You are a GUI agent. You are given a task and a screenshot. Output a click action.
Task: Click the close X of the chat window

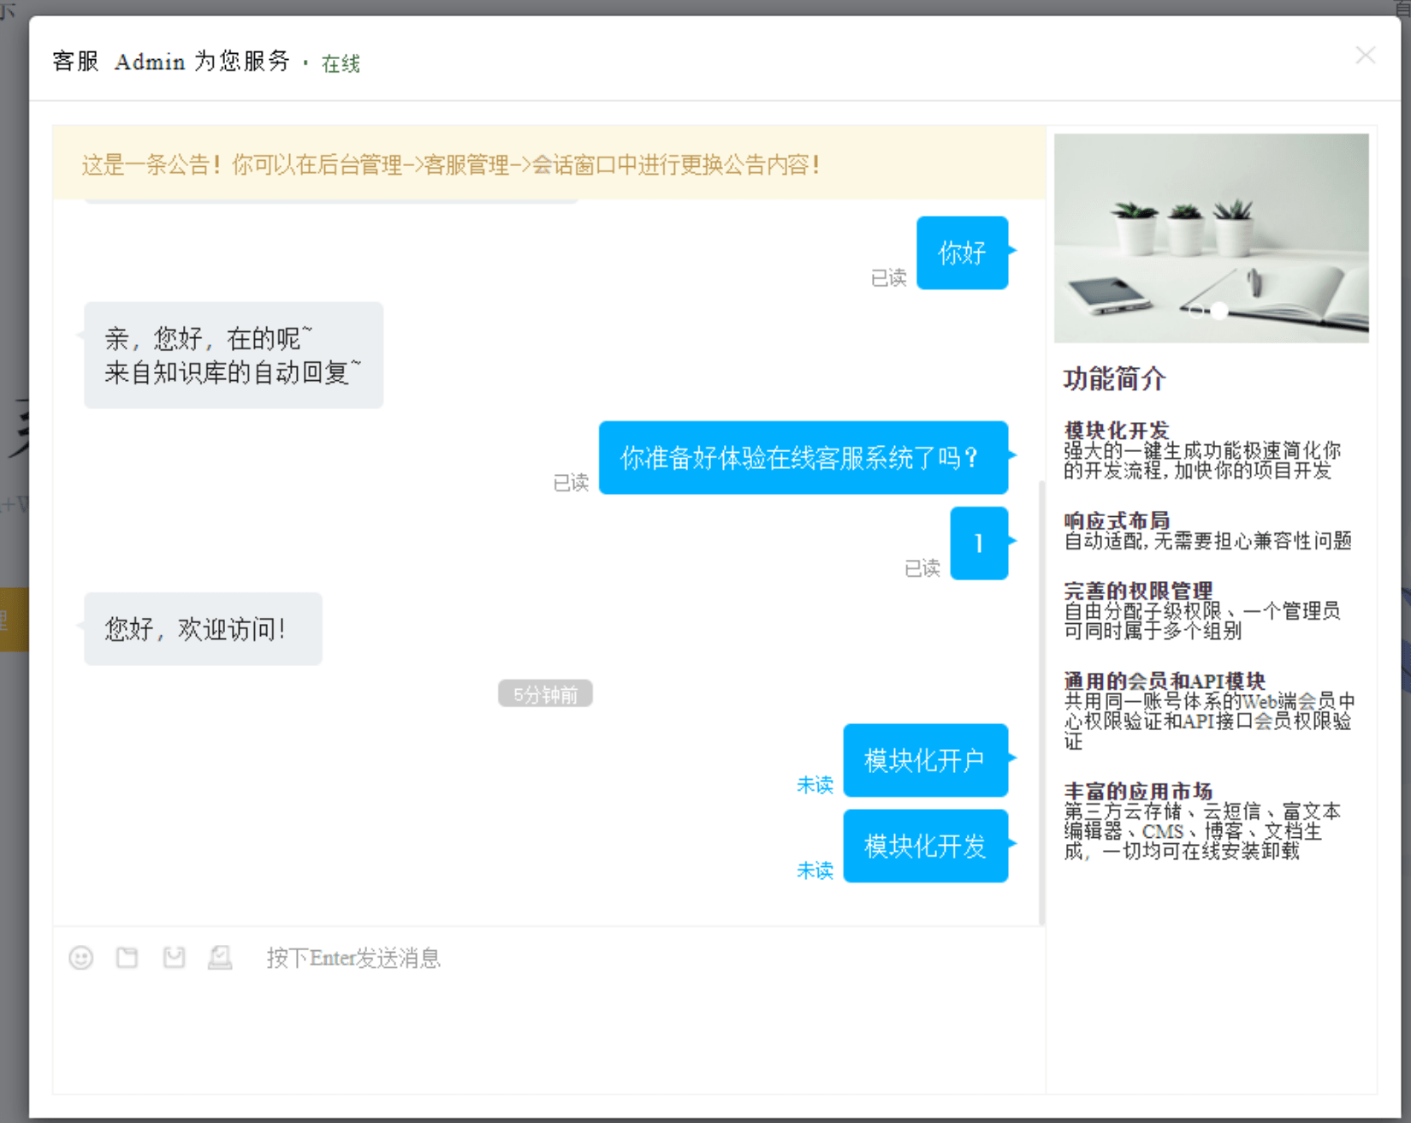tap(1365, 55)
